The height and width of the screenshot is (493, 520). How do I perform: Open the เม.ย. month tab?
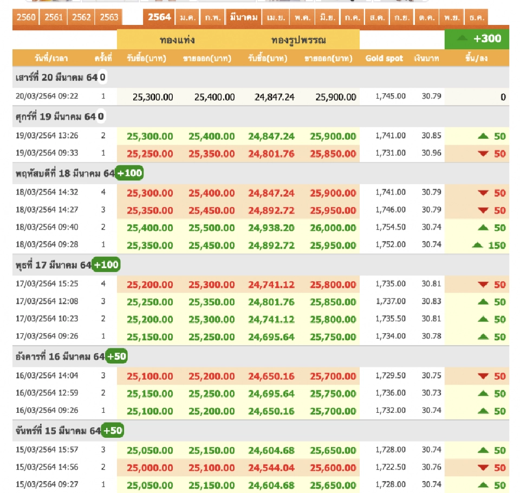pos(276,17)
